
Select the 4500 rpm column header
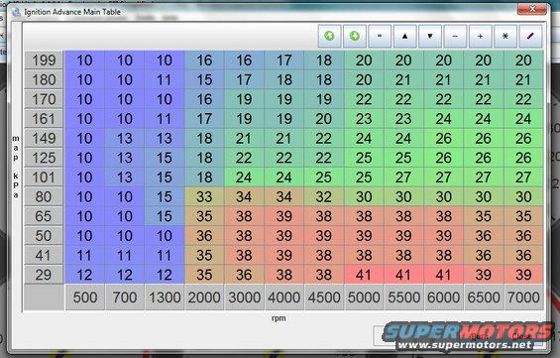coord(324,298)
